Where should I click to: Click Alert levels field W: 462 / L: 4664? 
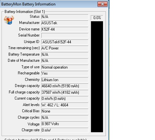(x=65, y=105)
